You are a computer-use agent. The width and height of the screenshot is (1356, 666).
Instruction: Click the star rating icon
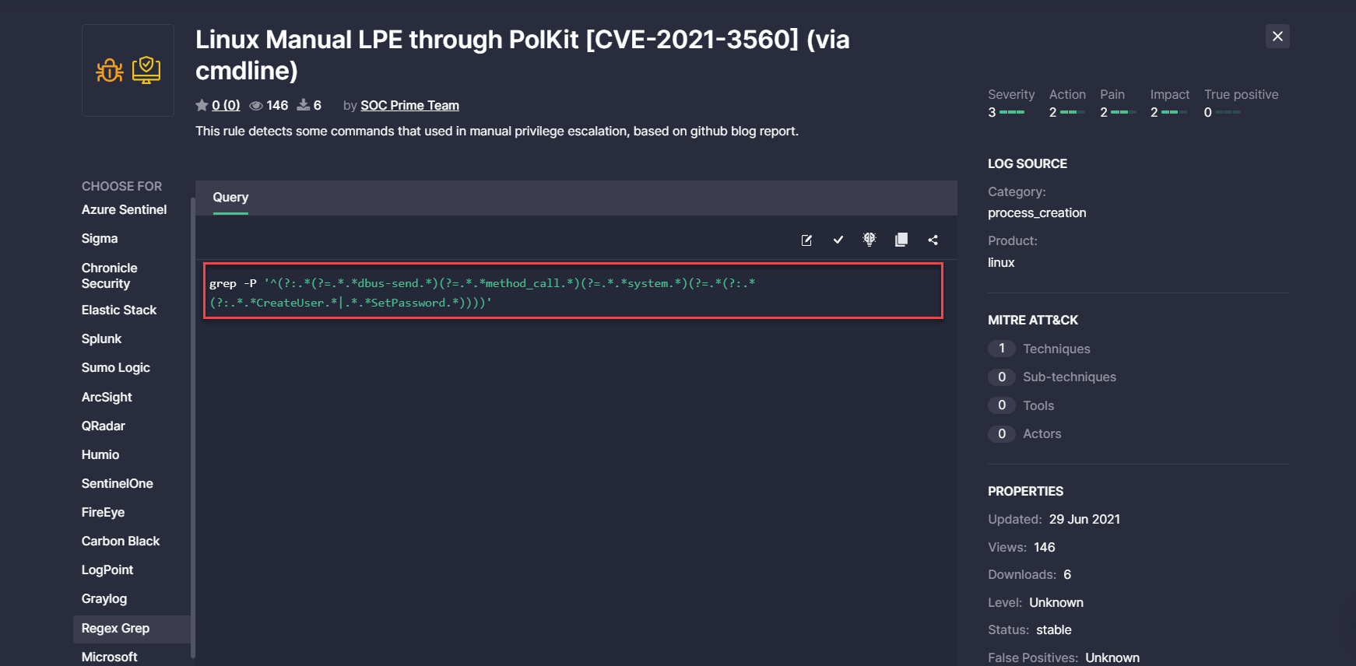click(x=202, y=105)
